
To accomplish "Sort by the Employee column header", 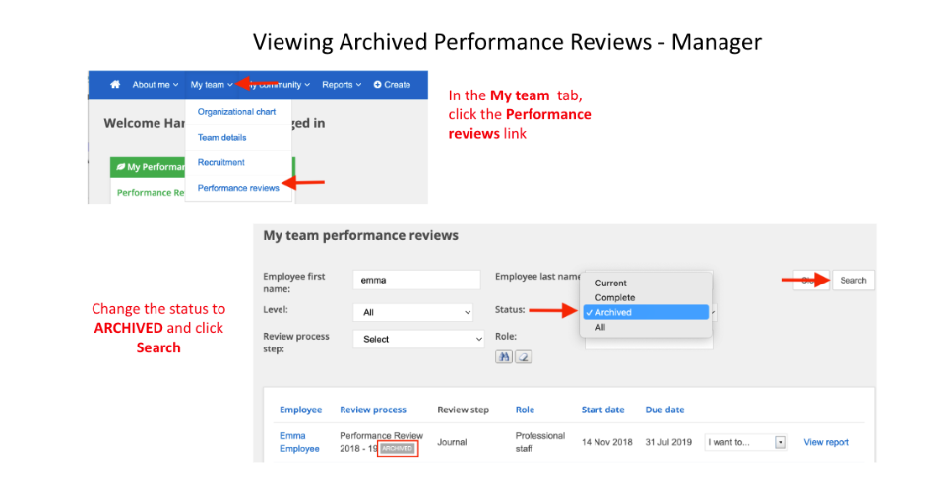I will pyautogui.click(x=300, y=410).
